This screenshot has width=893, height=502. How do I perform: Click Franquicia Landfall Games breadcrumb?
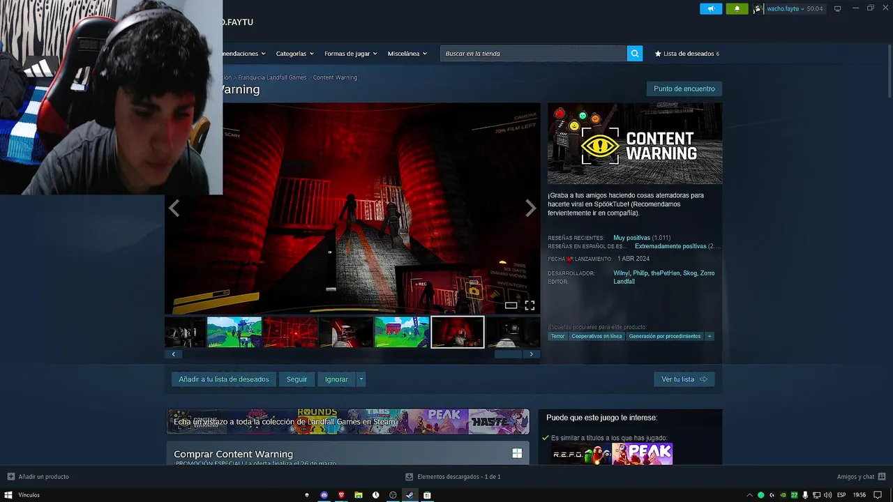(x=272, y=77)
